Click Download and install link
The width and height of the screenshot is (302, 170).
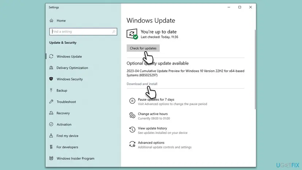pyautogui.click(x=142, y=84)
